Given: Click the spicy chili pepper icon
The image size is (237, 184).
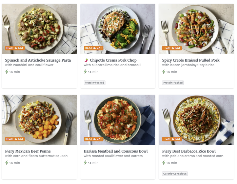Looking at the screenshot, I should point(86,60).
